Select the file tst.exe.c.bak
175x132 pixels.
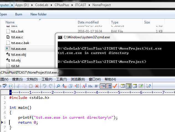click(20, 43)
